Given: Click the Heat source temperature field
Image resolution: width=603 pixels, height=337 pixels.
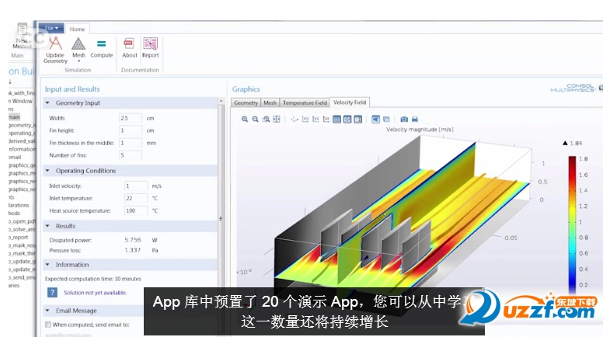Looking at the screenshot, I should [136, 210].
